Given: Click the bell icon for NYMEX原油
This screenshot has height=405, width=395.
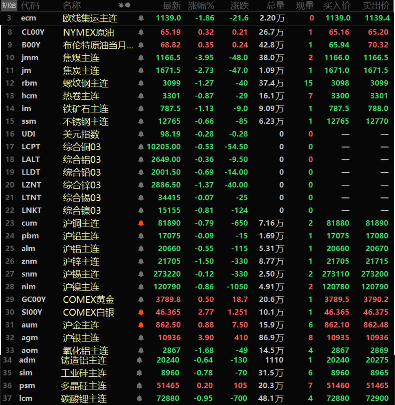Looking at the screenshot, I should click(x=141, y=32).
